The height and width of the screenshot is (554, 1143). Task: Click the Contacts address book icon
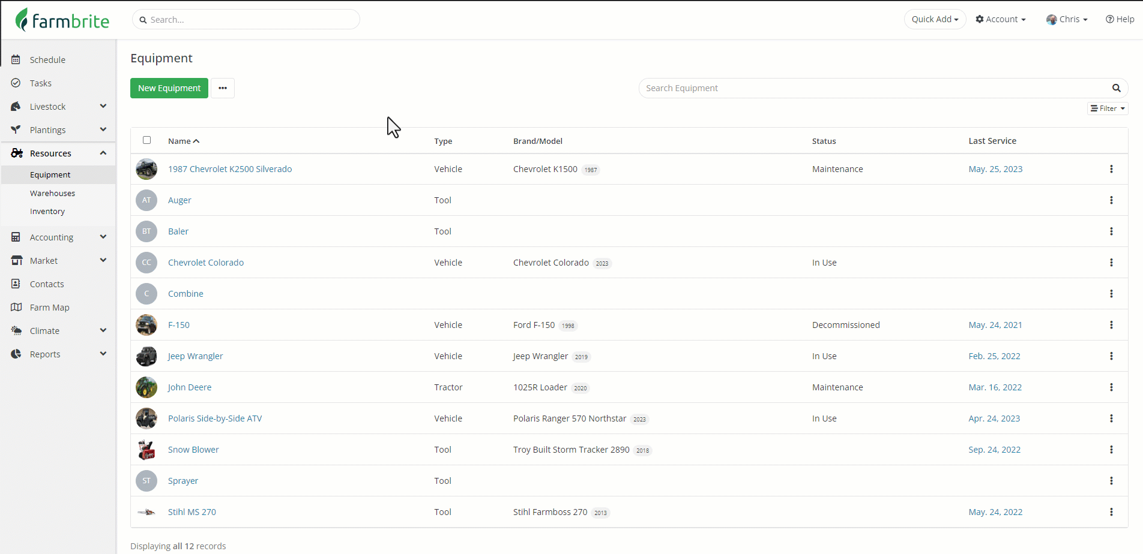tap(16, 284)
